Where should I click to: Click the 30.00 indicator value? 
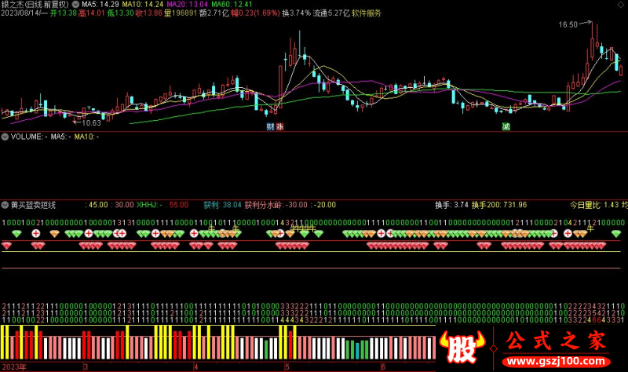pos(124,205)
